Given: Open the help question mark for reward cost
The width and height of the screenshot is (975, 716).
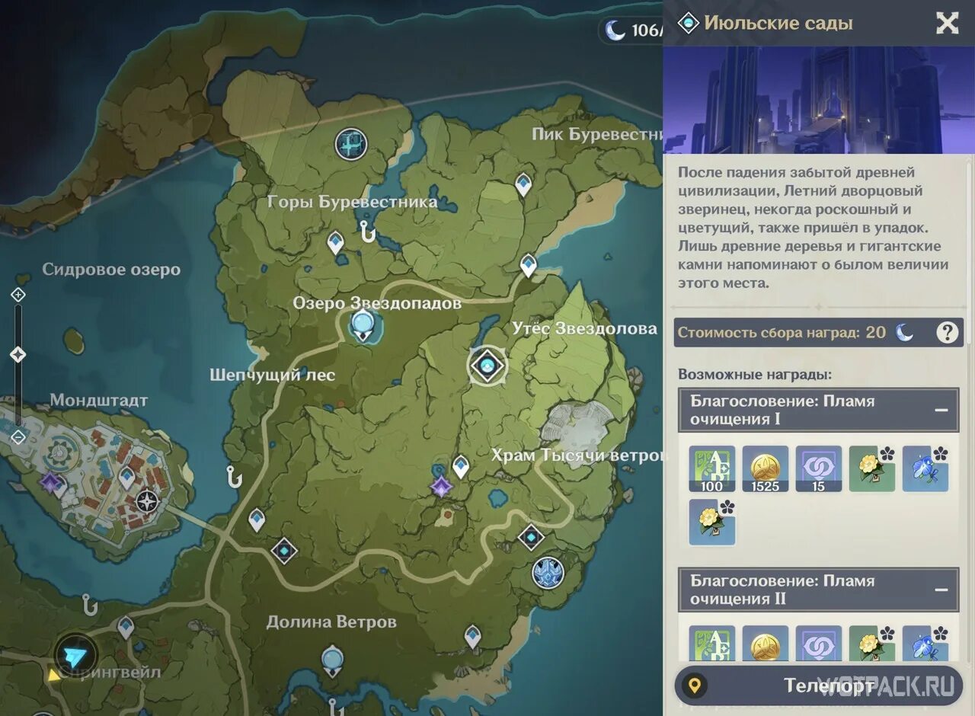Looking at the screenshot, I should (947, 332).
